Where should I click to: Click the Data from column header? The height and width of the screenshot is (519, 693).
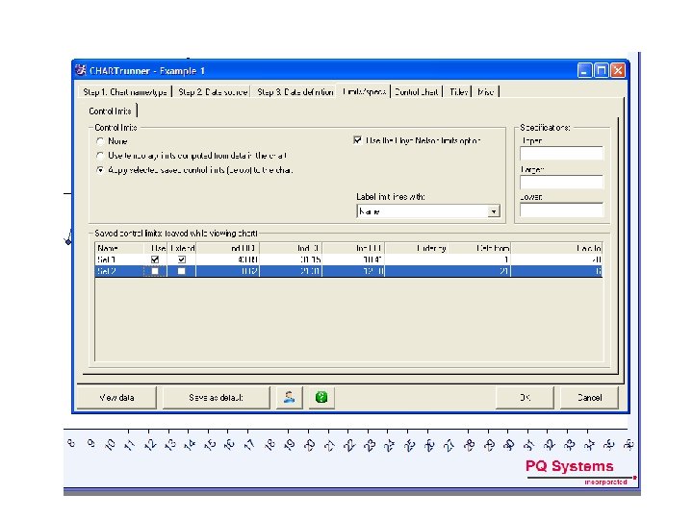tap(479, 248)
